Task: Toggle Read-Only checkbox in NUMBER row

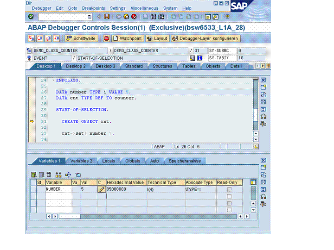Action: point(229,189)
